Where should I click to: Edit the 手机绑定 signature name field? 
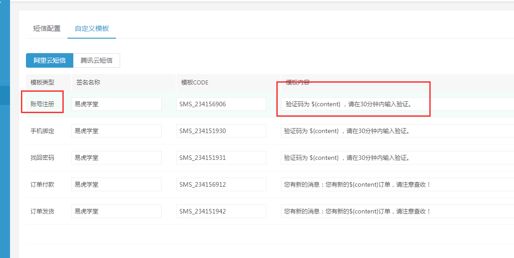pos(117,131)
